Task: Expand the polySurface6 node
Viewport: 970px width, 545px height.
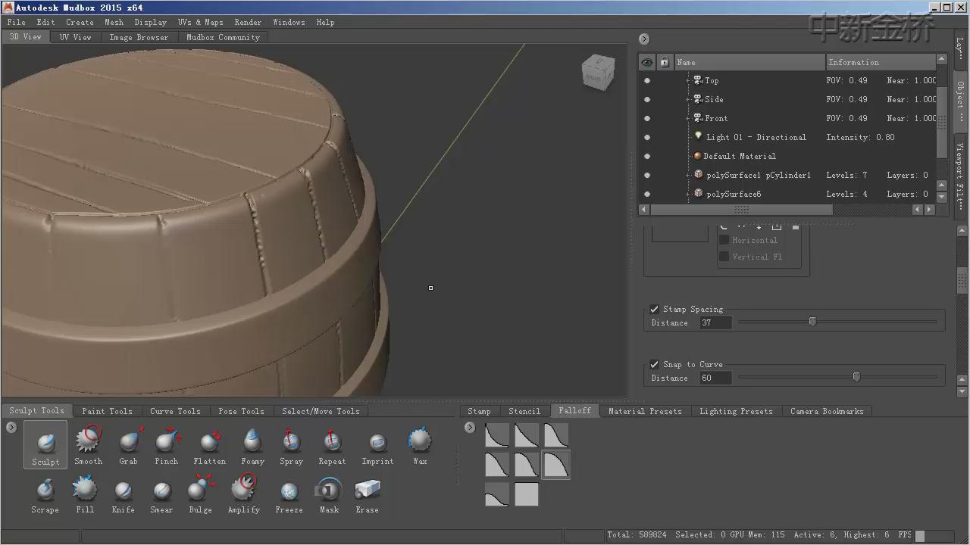Action: pos(688,194)
